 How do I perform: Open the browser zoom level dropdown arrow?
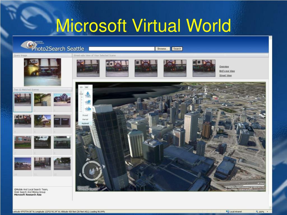[x=267, y=212]
